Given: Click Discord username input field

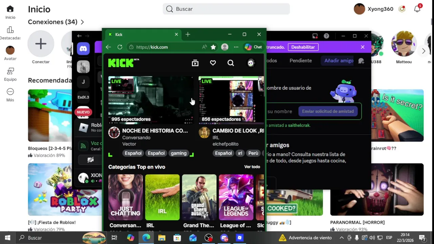Looking at the screenshot, I should coord(280,111).
